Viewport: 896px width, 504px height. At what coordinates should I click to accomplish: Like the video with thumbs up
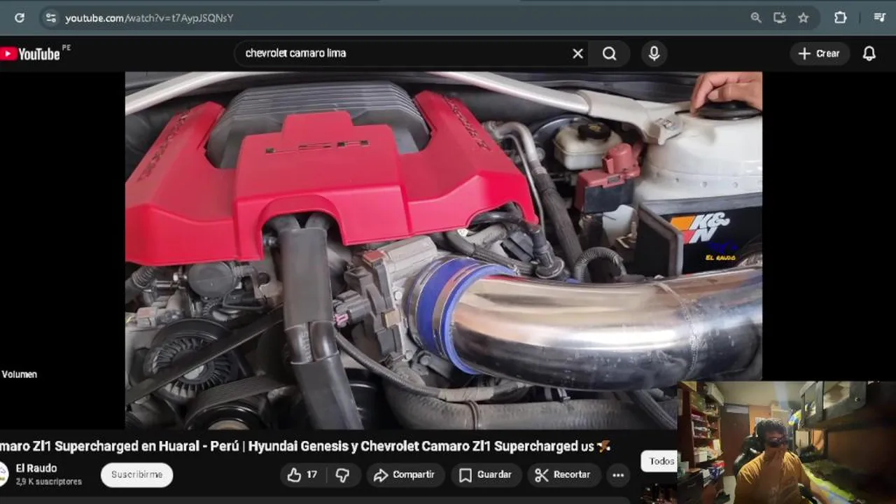click(x=302, y=475)
